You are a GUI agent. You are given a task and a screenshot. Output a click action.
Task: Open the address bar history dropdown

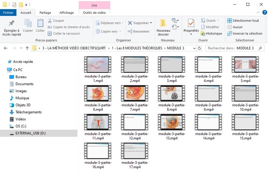pyautogui.click(x=194, y=48)
